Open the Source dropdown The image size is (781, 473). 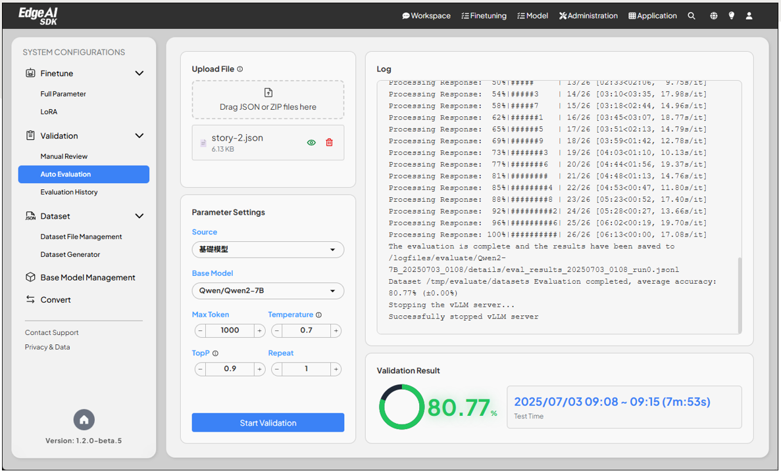pos(268,250)
